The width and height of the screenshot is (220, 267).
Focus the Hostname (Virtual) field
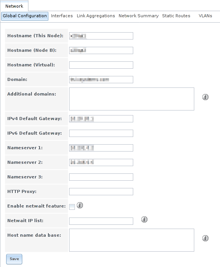point(101,65)
